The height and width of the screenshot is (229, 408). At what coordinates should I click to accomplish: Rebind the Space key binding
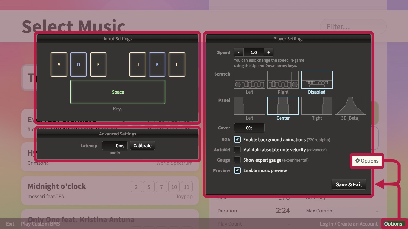tap(118, 92)
